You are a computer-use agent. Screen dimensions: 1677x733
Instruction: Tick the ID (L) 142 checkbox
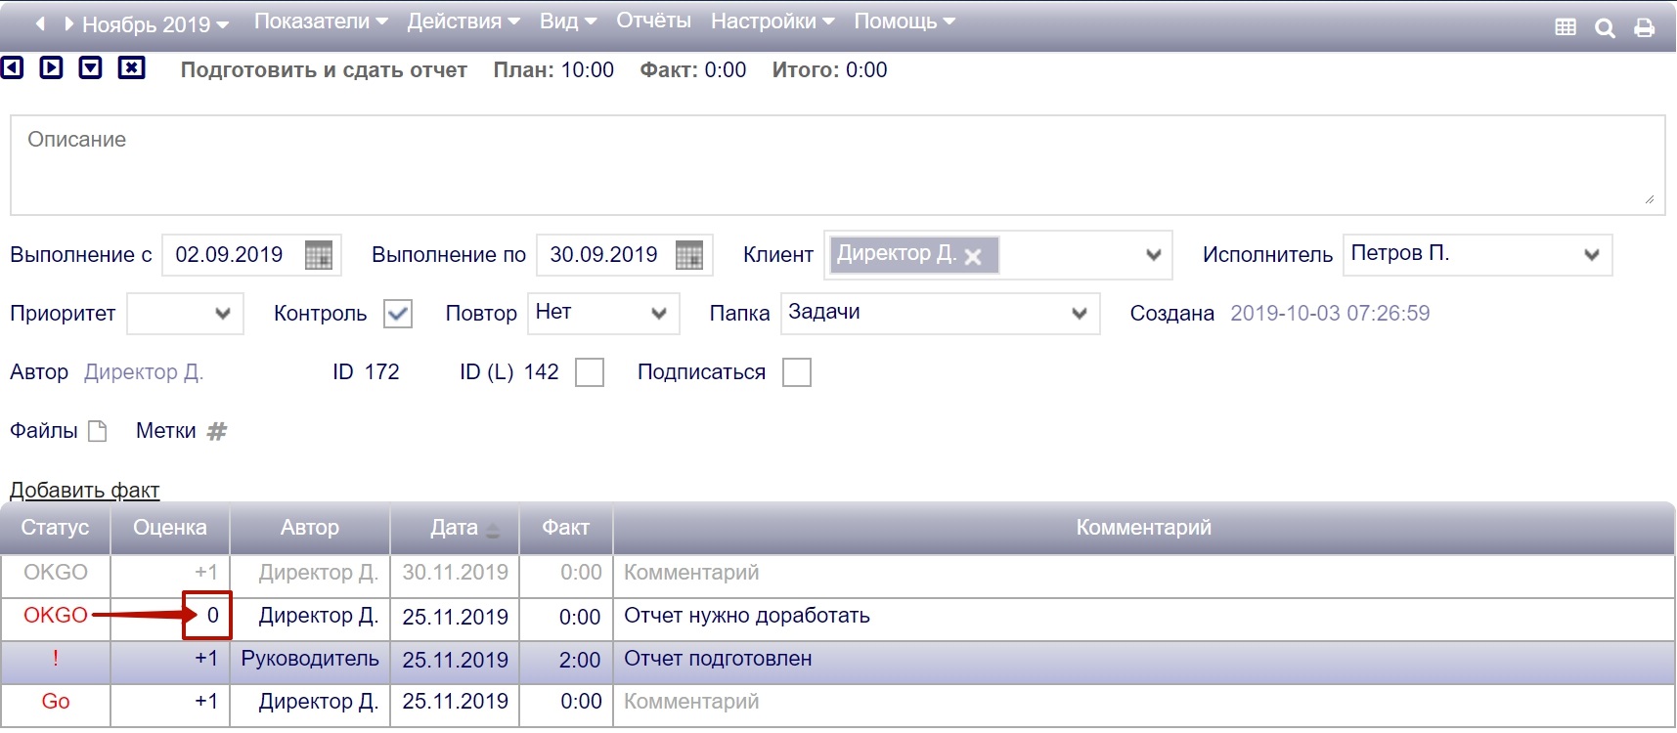(x=590, y=372)
